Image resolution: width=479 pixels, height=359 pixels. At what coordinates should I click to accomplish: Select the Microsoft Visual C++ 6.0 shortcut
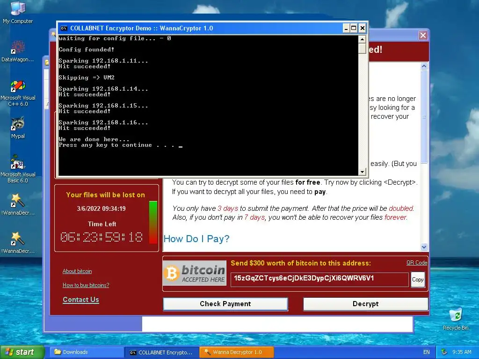18,93
